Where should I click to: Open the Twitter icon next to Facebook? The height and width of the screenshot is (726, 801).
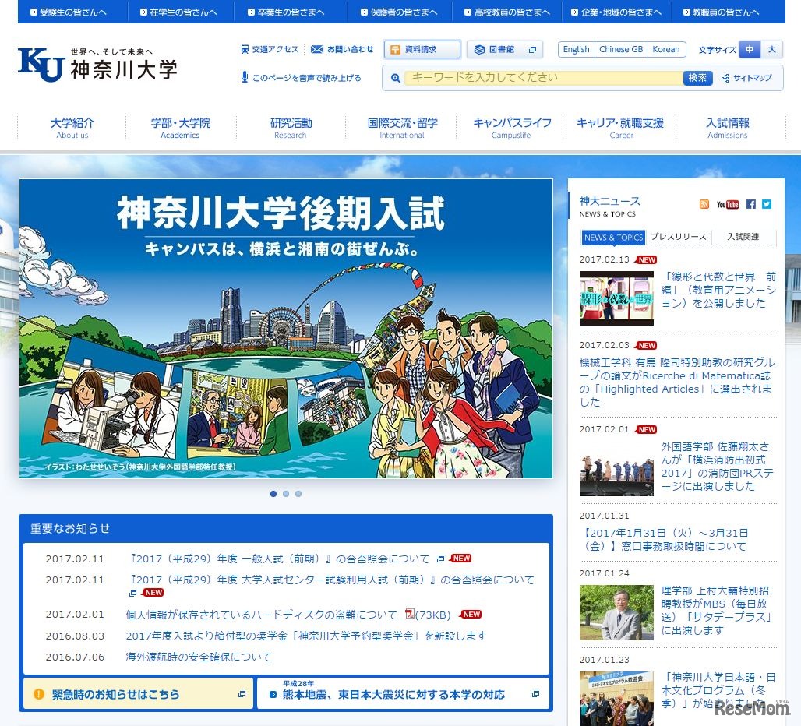point(767,204)
